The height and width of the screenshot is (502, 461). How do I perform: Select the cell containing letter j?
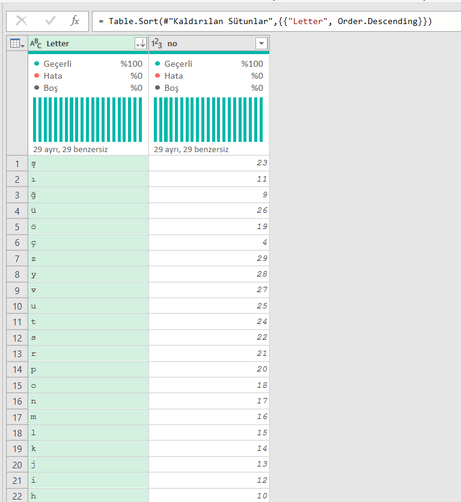coord(88,465)
